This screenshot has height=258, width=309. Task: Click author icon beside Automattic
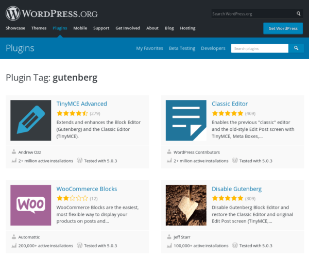(x=14, y=237)
